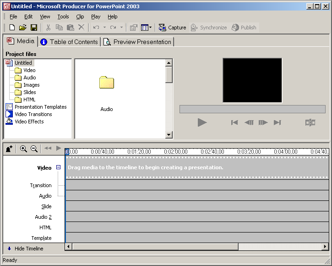The height and width of the screenshot is (266, 332).
Task: Click the timeline playhead at start
Action: [67, 151]
